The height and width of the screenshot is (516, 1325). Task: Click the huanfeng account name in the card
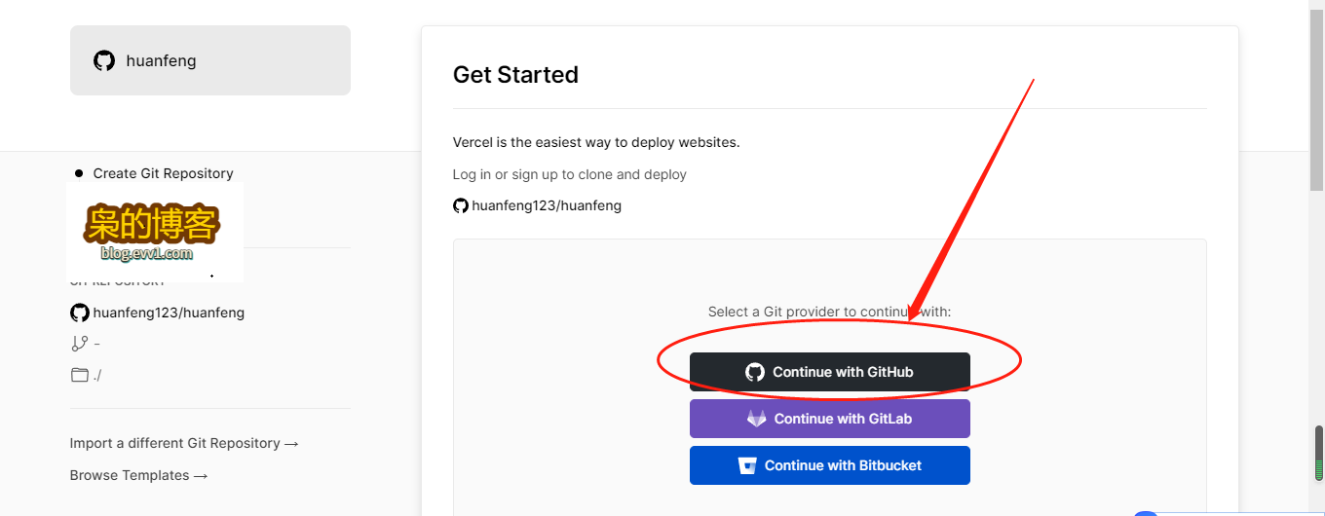click(x=162, y=60)
